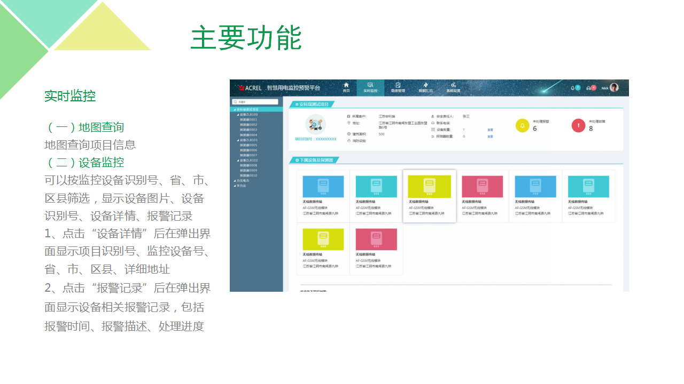Click the yellow bell 未处理报警 icon

(522, 125)
